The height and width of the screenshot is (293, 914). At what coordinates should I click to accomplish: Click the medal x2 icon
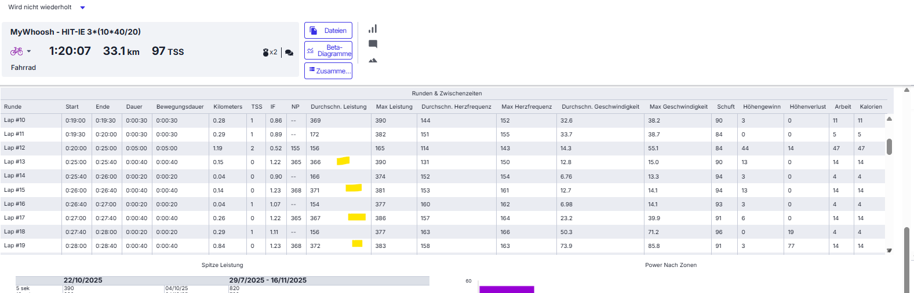pos(270,53)
